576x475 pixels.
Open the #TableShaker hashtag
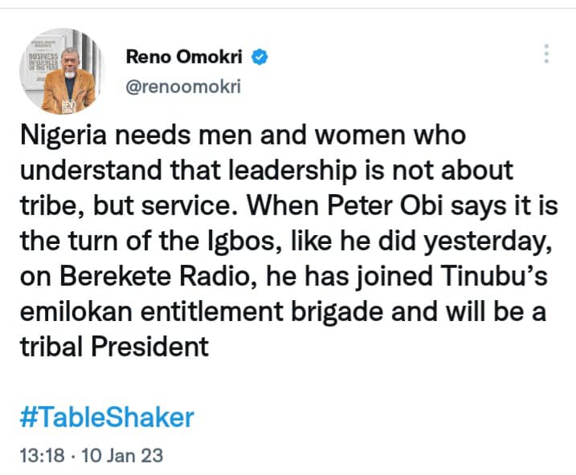click(x=107, y=417)
